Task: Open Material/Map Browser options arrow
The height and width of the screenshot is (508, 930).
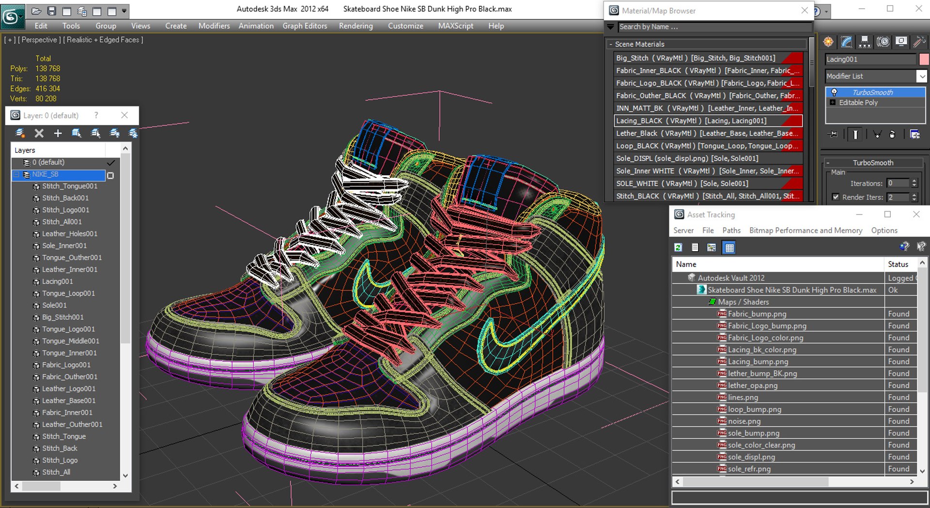Action: [x=610, y=27]
